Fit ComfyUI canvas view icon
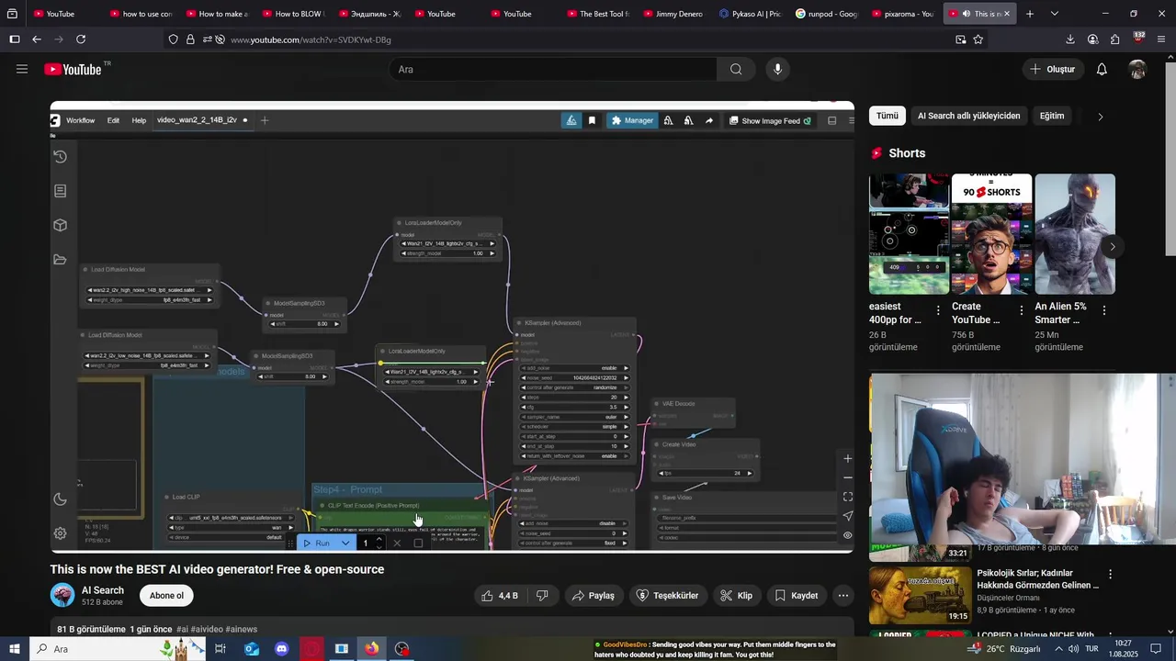1176x661 pixels. coord(847,497)
